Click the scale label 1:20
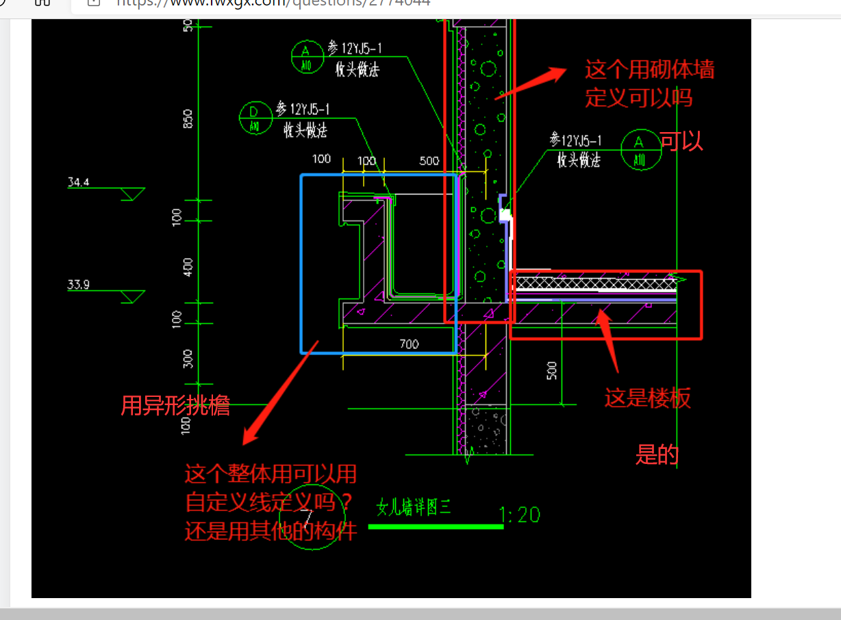The image size is (841, 620). 520,515
